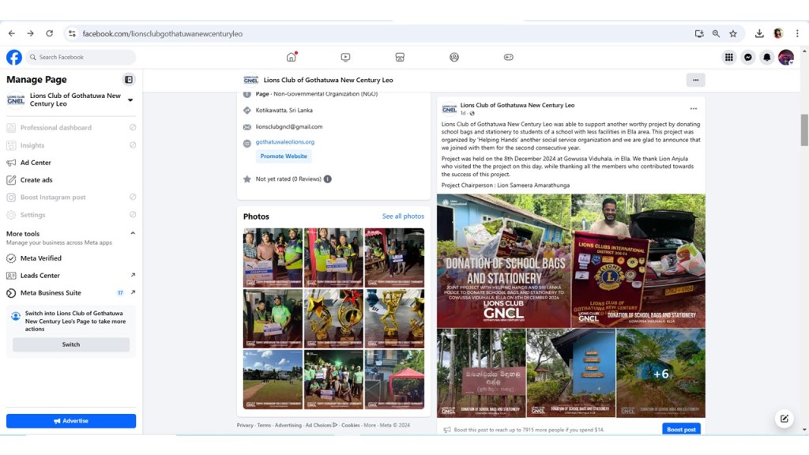Screen dimensions: 809x455
Task: Open Meta Business Suite
Action: (x=71, y=292)
